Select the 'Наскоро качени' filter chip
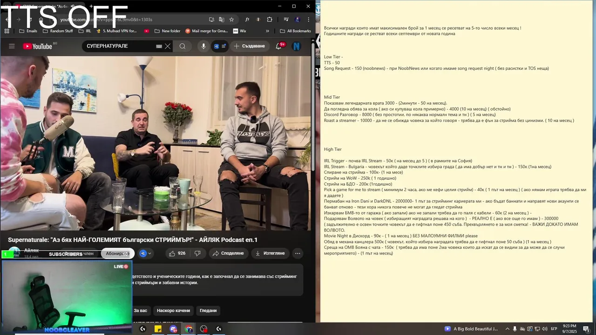 tap(173, 310)
